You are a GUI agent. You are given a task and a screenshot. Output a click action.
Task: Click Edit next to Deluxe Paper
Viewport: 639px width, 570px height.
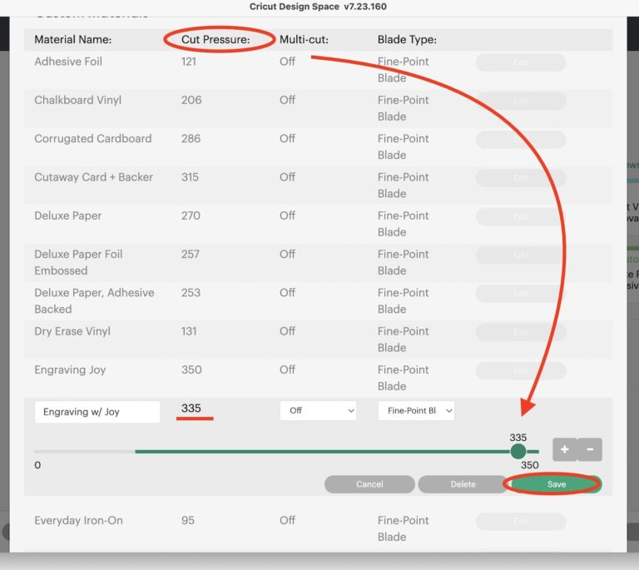pyautogui.click(x=521, y=216)
